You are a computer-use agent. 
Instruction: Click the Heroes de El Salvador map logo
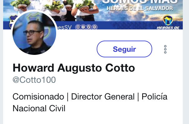point(168,20)
